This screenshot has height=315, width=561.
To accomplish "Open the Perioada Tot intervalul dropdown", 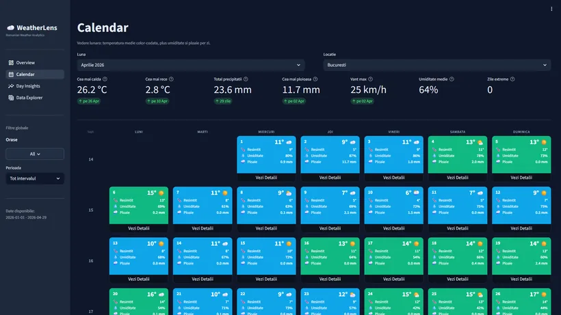I will 35,178.
